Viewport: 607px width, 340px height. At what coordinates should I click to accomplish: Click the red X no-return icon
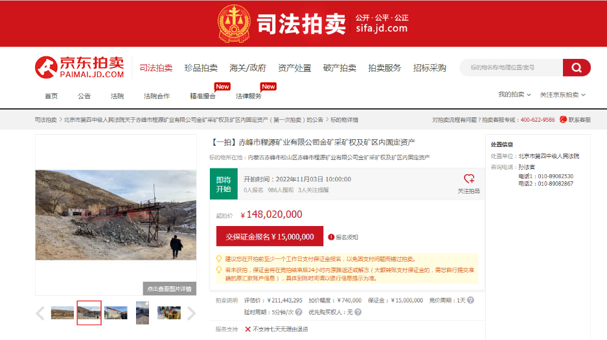click(247, 329)
